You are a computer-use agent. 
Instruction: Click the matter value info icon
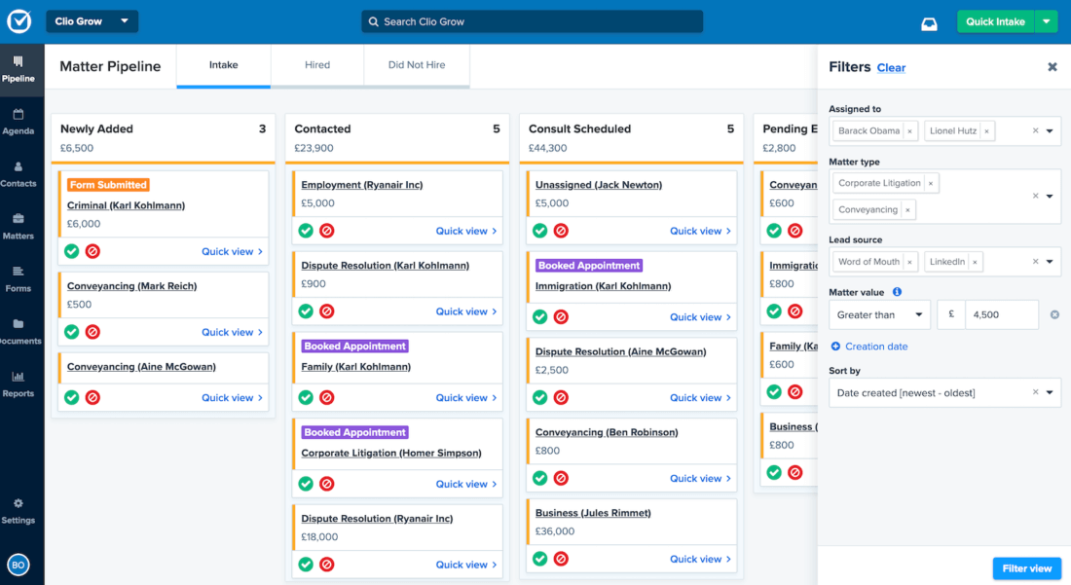(x=897, y=292)
